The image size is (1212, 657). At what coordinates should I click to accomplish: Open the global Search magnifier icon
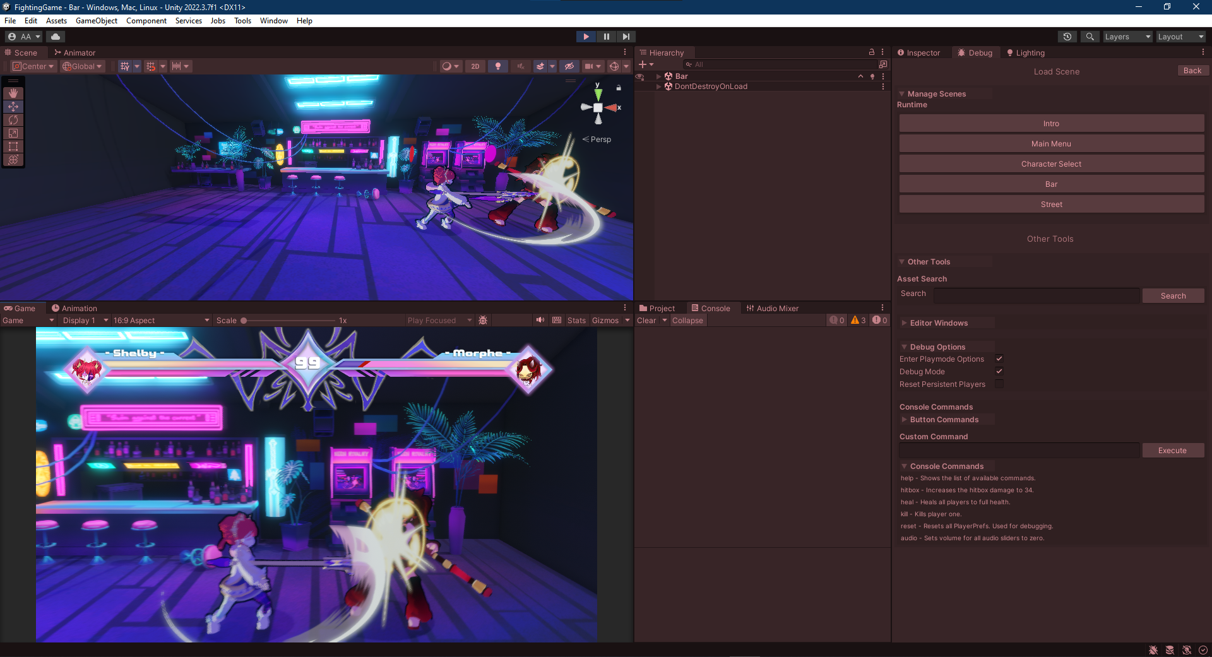[x=1090, y=37]
